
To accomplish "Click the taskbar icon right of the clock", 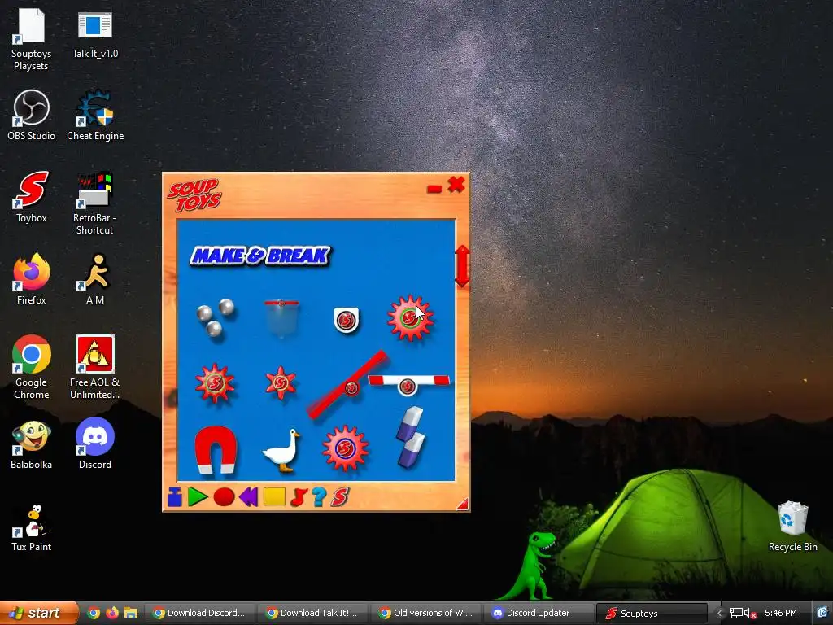I will point(822,614).
